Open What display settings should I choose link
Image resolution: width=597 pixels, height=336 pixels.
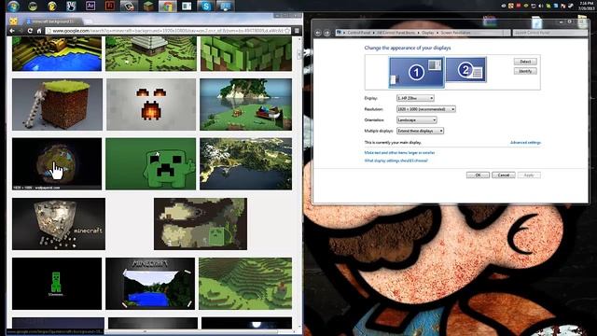click(396, 161)
